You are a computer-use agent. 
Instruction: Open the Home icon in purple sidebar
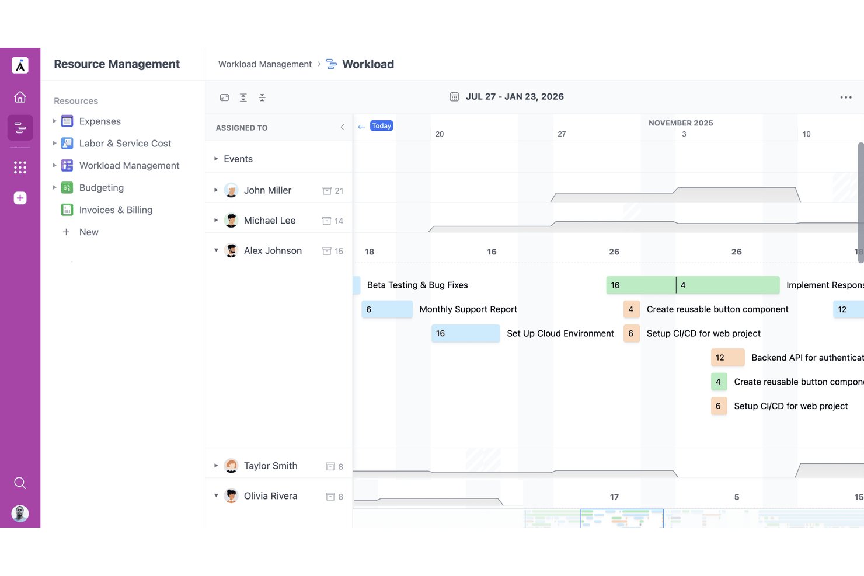click(x=20, y=97)
